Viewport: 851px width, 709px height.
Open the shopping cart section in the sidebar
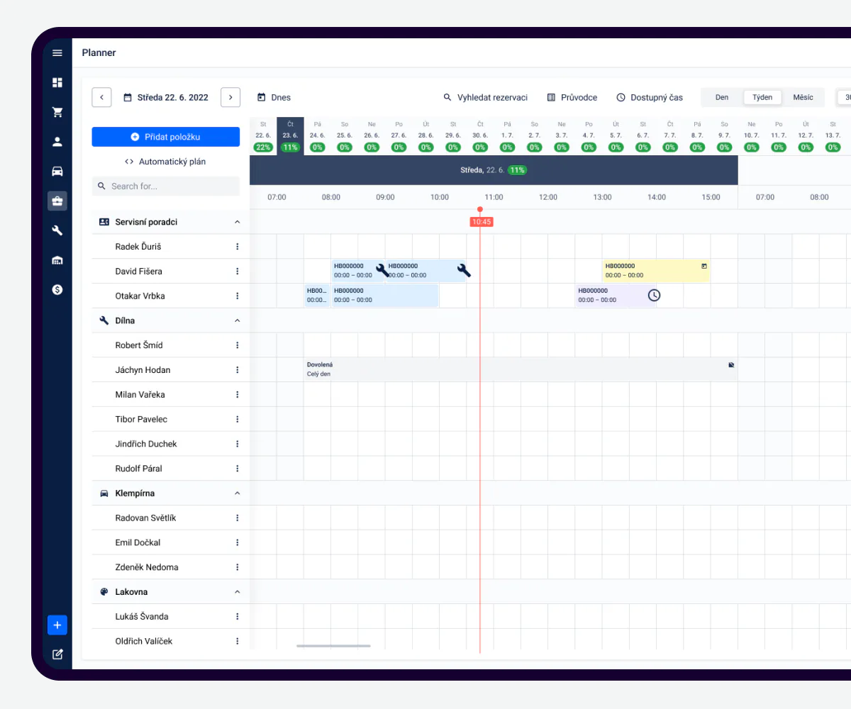pyautogui.click(x=57, y=112)
